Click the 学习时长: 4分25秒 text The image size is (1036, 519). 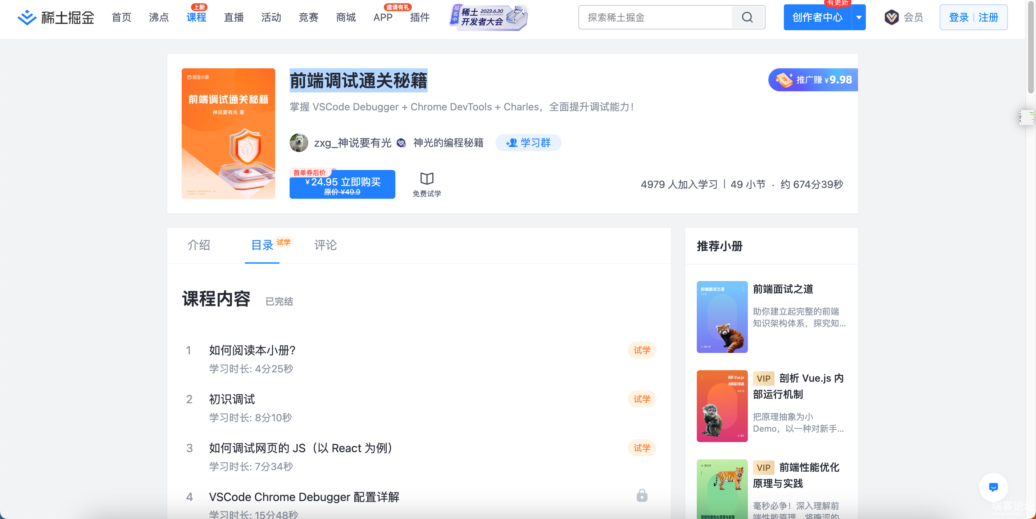point(251,368)
